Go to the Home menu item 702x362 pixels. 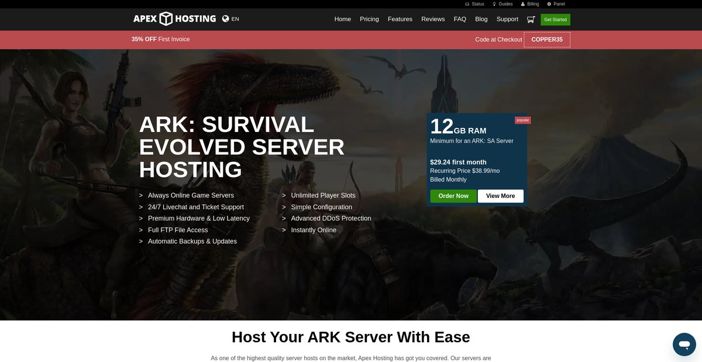click(x=343, y=19)
